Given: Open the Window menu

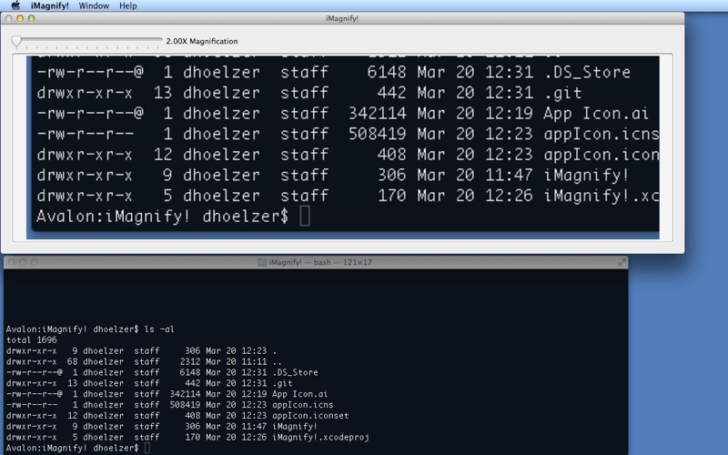Looking at the screenshot, I should pos(94,5).
